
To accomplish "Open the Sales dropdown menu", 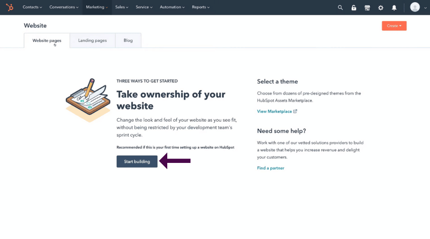I will tap(122, 7).
